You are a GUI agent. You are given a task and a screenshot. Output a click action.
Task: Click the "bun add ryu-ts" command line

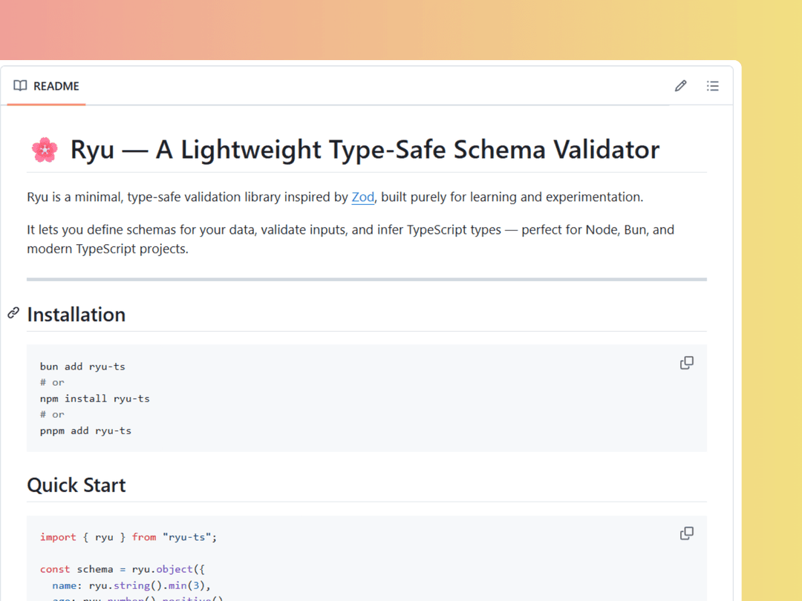coord(82,367)
